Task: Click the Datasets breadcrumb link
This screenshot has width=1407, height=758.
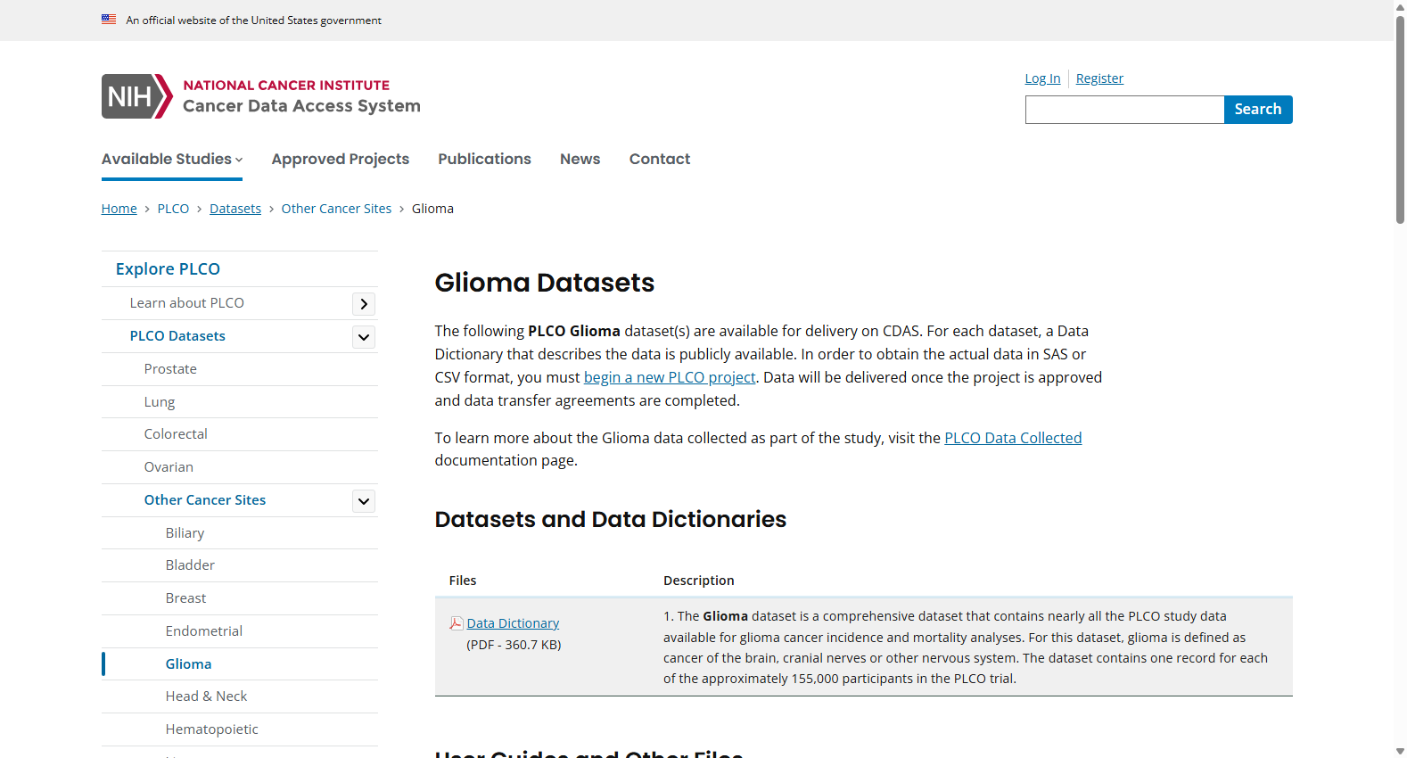Action: [x=235, y=209]
